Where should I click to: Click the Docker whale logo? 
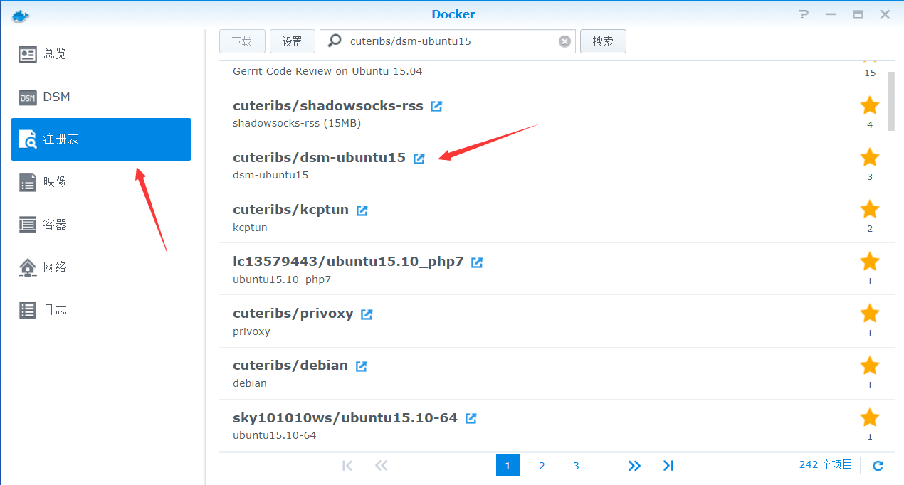(21, 15)
